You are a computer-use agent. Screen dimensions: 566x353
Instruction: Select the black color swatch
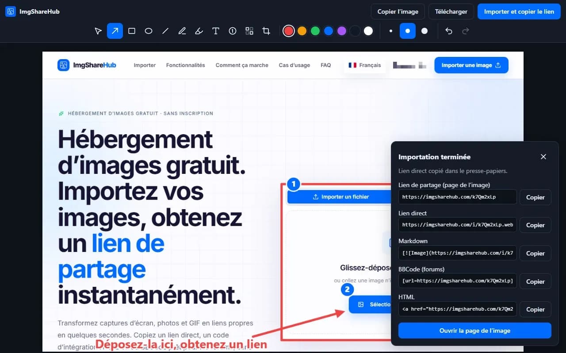coord(355,31)
